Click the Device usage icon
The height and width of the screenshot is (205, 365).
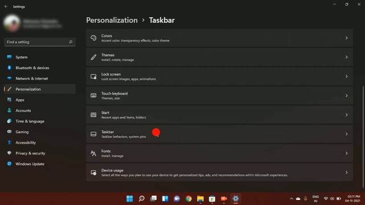[x=94, y=173]
